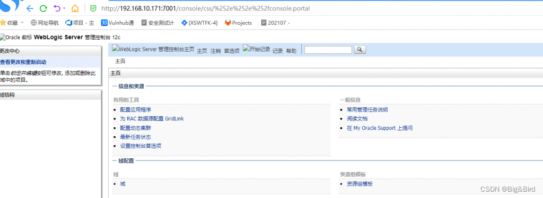Expand the 收藏 favorites dropdown arrow
543x198 pixels.
coord(22,23)
